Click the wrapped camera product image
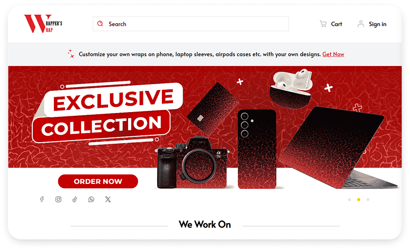Screen dimensions: 410x250 coord(192,162)
